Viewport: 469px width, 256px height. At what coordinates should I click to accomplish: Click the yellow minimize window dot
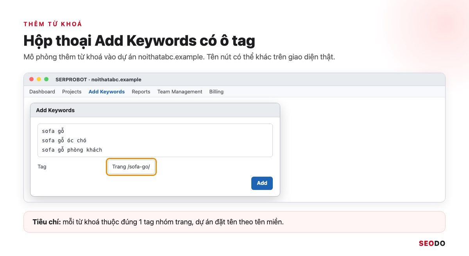[39, 79]
